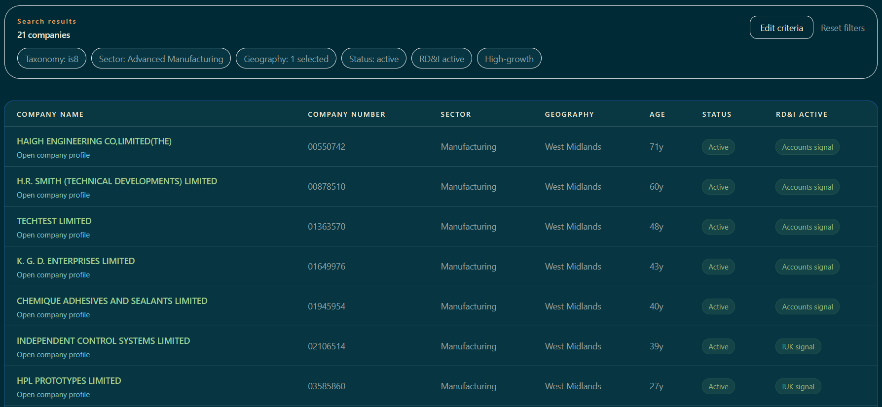Select company number 00878510

[327, 187]
